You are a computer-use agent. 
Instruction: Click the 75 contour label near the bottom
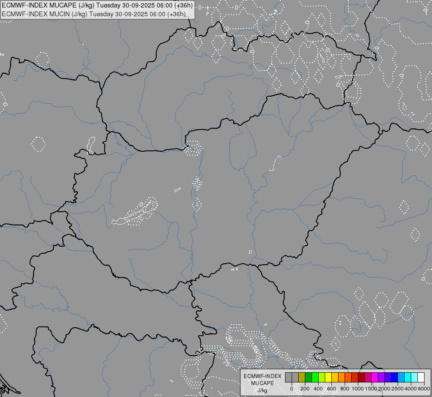226,363
